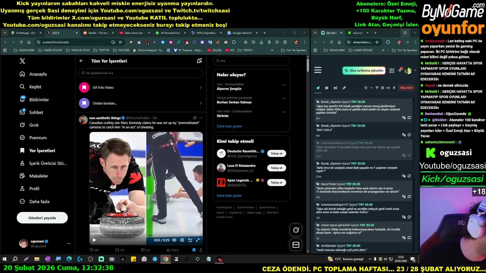Viewport: 486px width, 273px height.
Task: Open the curling video settings gear
Action: 182,240
